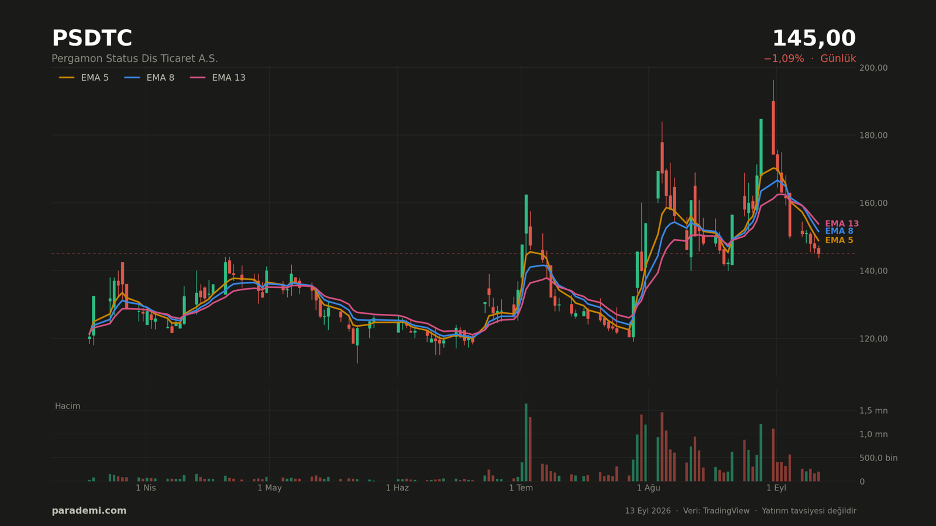Click the parademi.com footer text
The image size is (936, 526).
point(89,511)
